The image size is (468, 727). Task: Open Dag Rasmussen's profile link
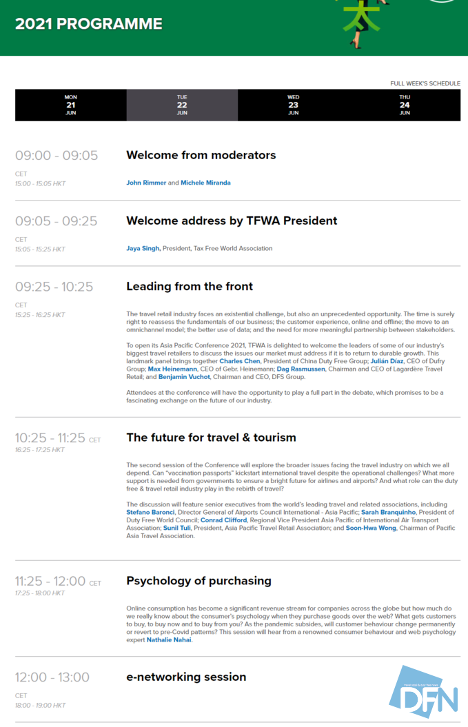pos(301,369)
